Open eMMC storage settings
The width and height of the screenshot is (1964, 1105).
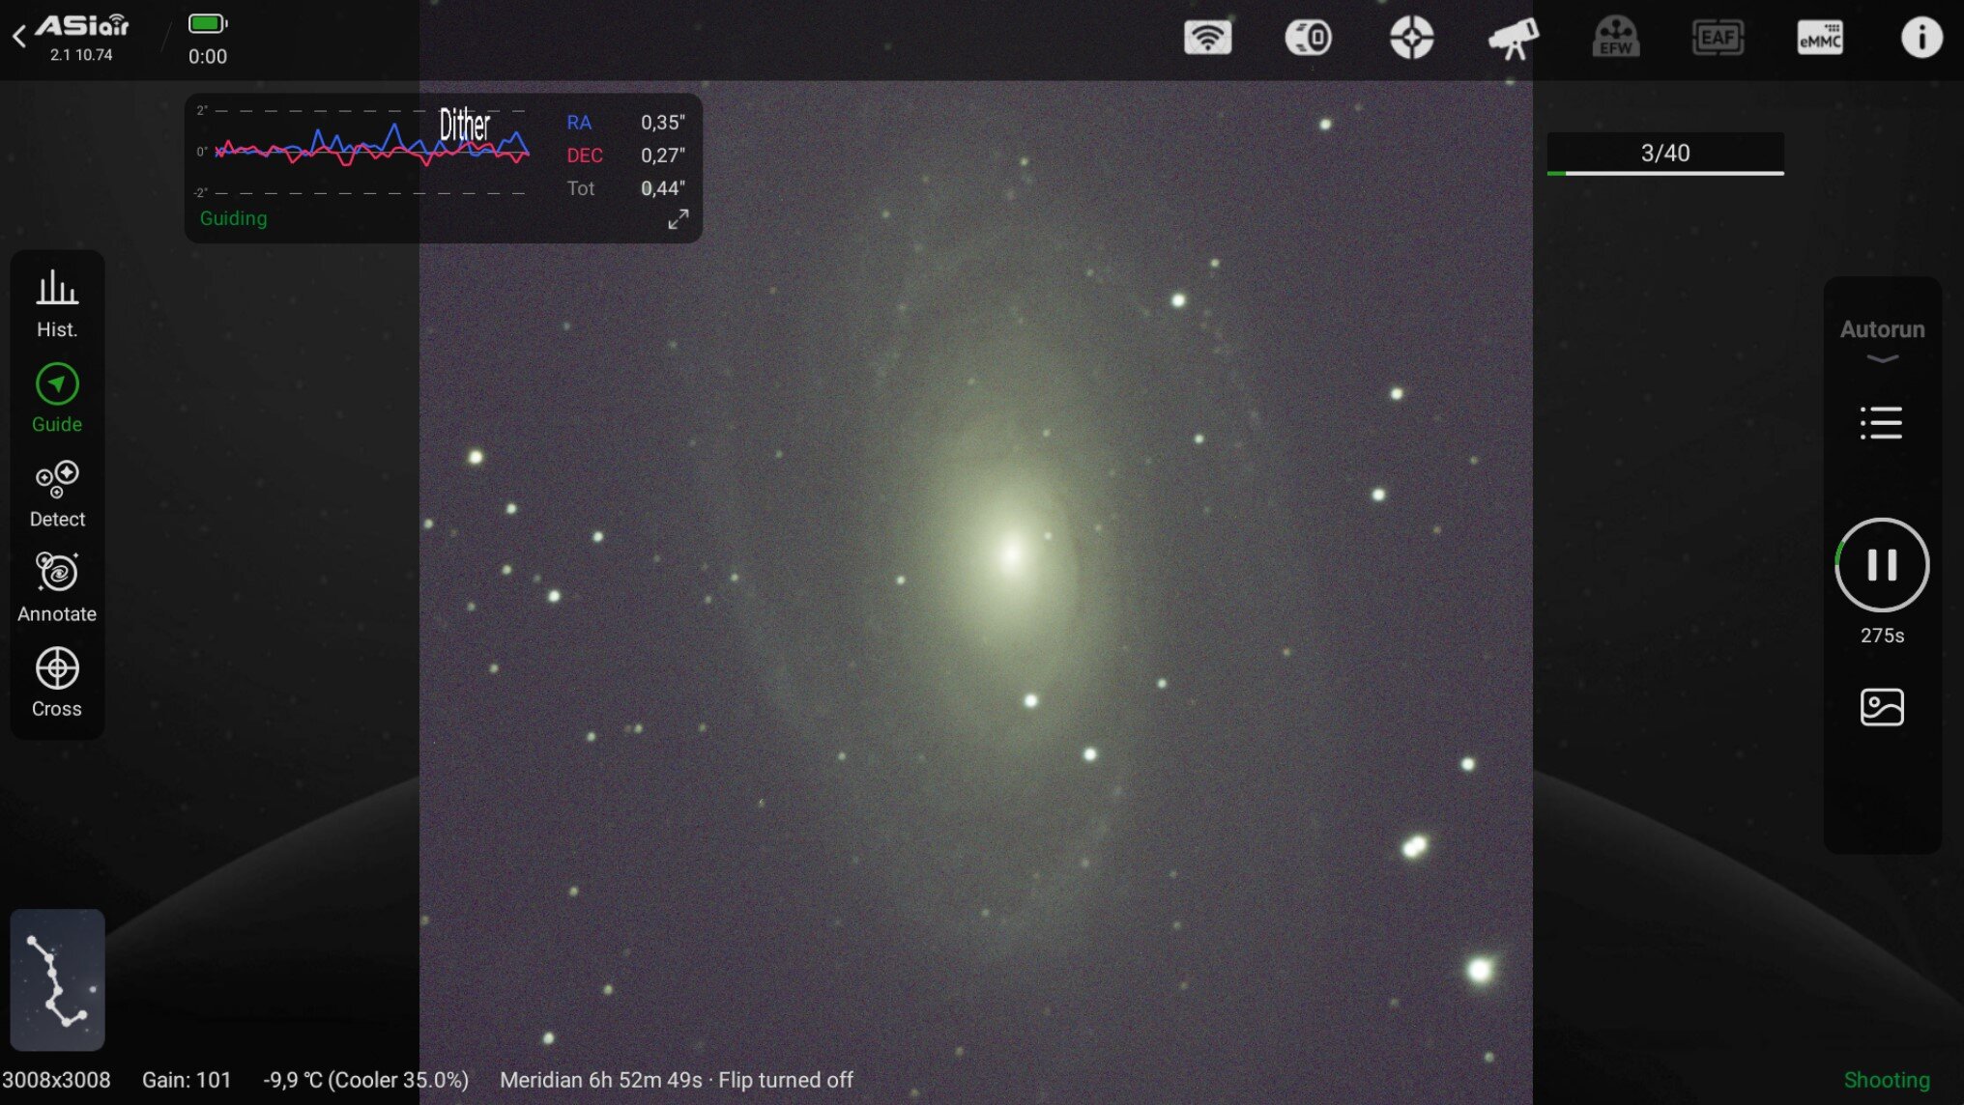click(1819, 38)
